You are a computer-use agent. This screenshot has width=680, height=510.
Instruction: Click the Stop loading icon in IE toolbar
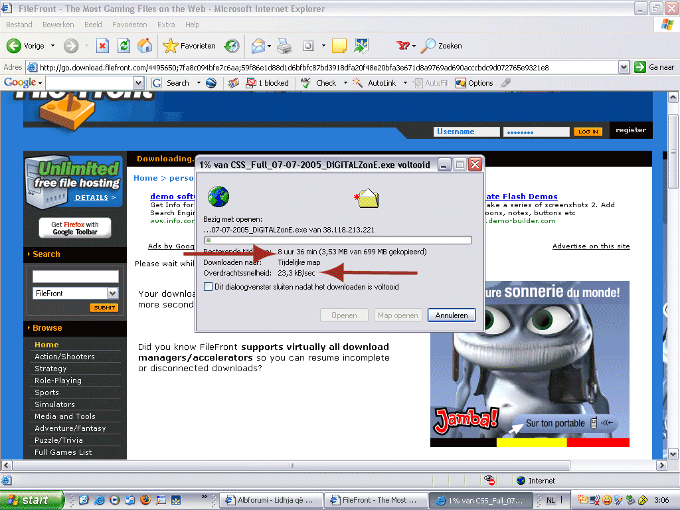[102, 46]
